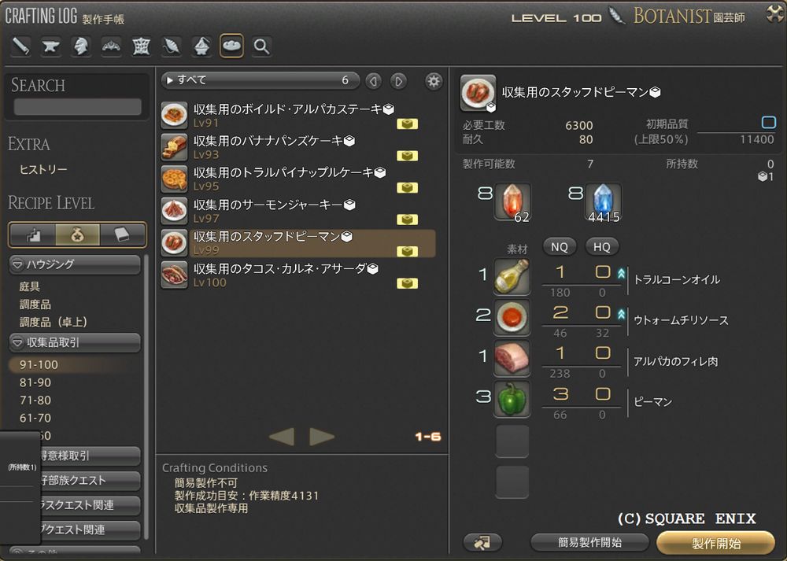The height and width of the screenshot is (561, 787).
Task: Click NQ quantity 3 for ピーマン
Action: pyautogui.click(x=560, y=394)
